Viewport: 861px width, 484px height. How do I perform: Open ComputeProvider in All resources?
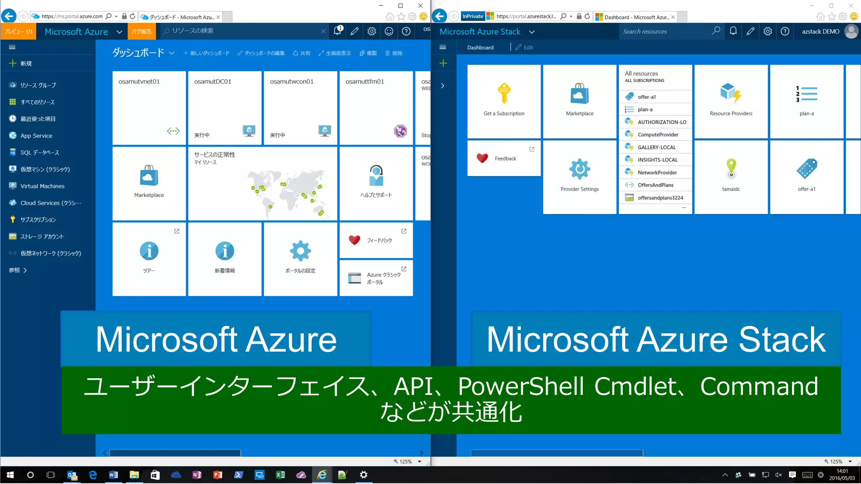pyautogui.click(x=655, y=134)
